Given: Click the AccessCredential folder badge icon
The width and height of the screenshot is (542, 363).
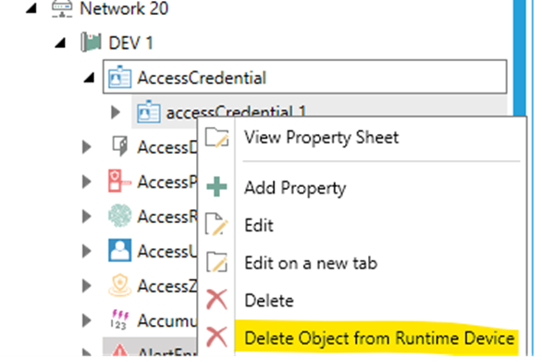Looking at the screenshot, I should click(x=119, y=77).
